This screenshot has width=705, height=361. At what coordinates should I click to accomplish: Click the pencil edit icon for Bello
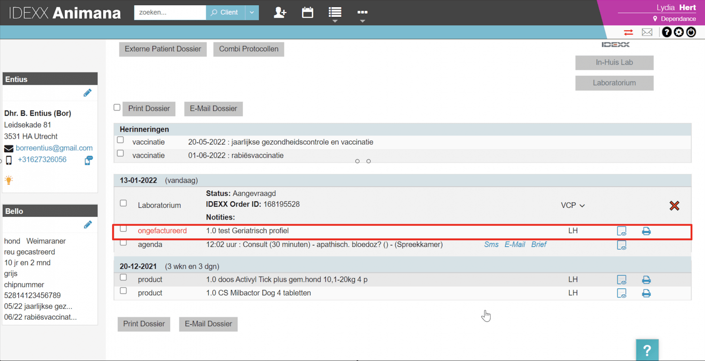(87, 225)
